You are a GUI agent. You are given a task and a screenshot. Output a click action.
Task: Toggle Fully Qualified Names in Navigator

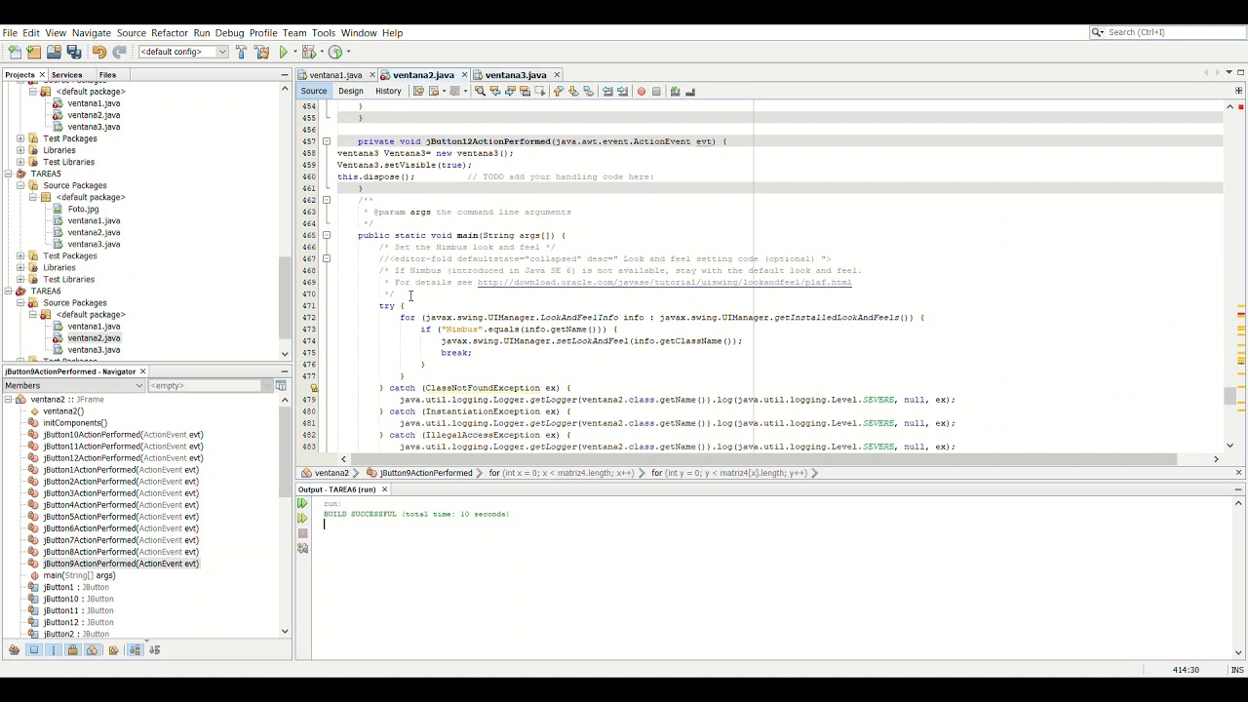(113, 650)
